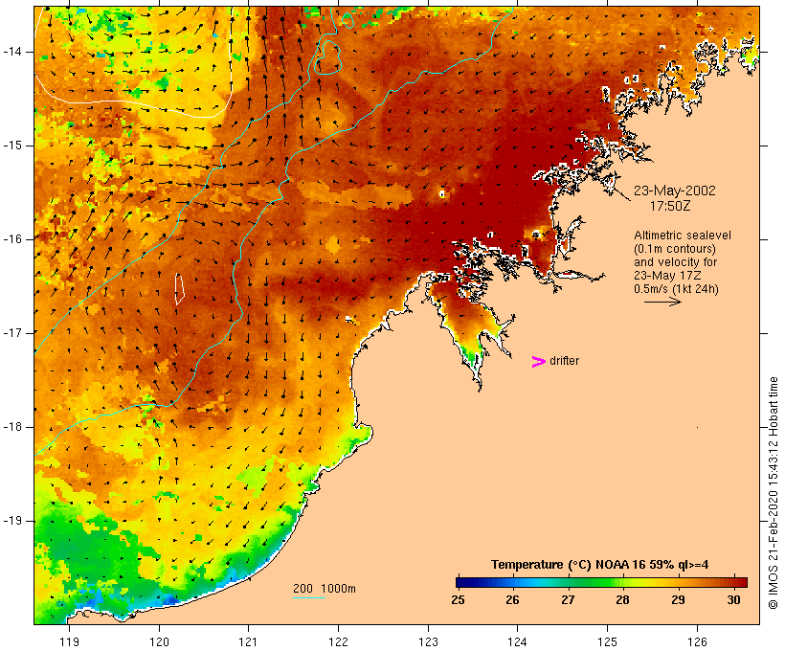Screen dimensions: 785x651
Task: Click the longitude label 125
Action: 608,642
